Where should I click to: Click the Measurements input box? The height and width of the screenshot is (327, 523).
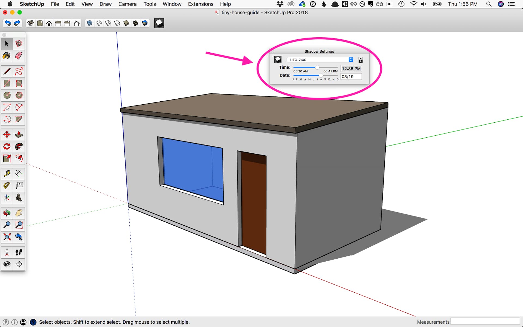tap(485, 322)
